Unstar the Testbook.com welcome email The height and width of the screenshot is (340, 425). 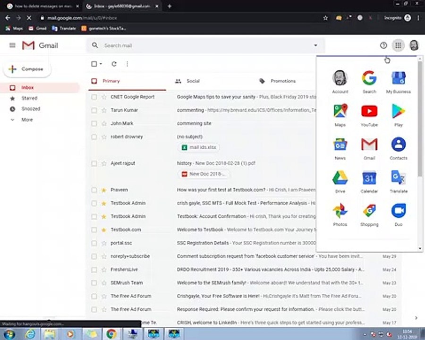104,230
